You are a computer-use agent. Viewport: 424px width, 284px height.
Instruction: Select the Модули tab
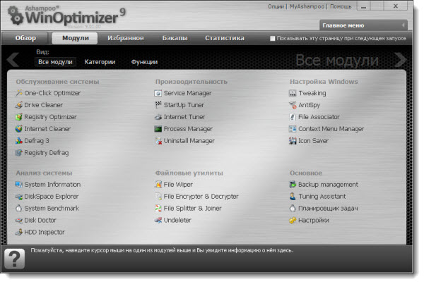[75, 38]
